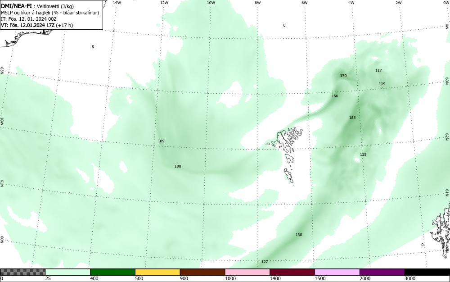Click the 117 value label
This screenshot has height=282, width=450.
(x=378, y=70)
